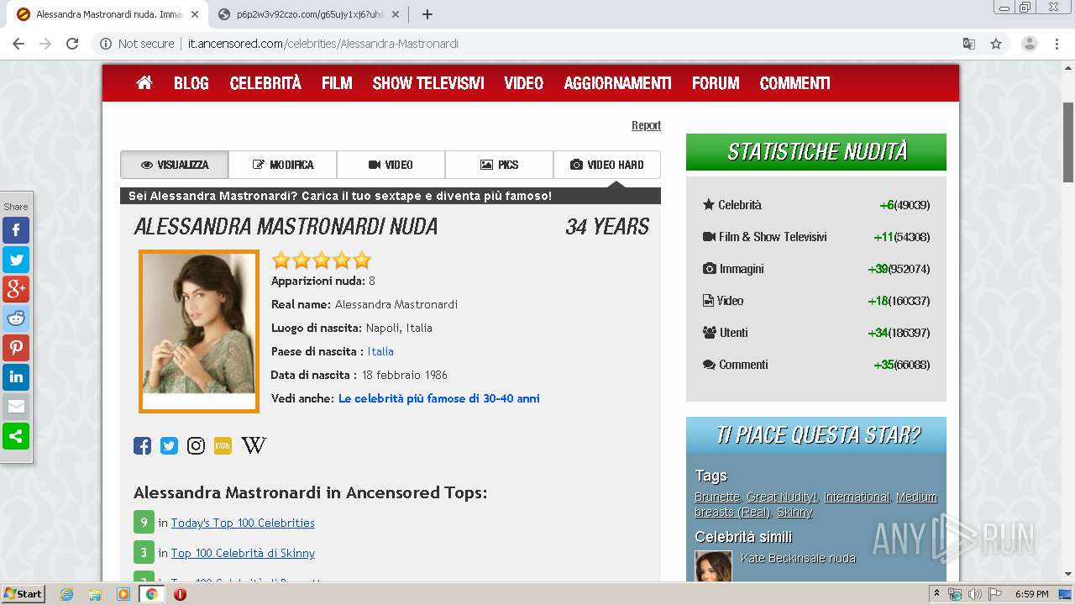Rate with the fifth gold star
This screenshot has width=1075, height=605.
[x=362, y=260]
